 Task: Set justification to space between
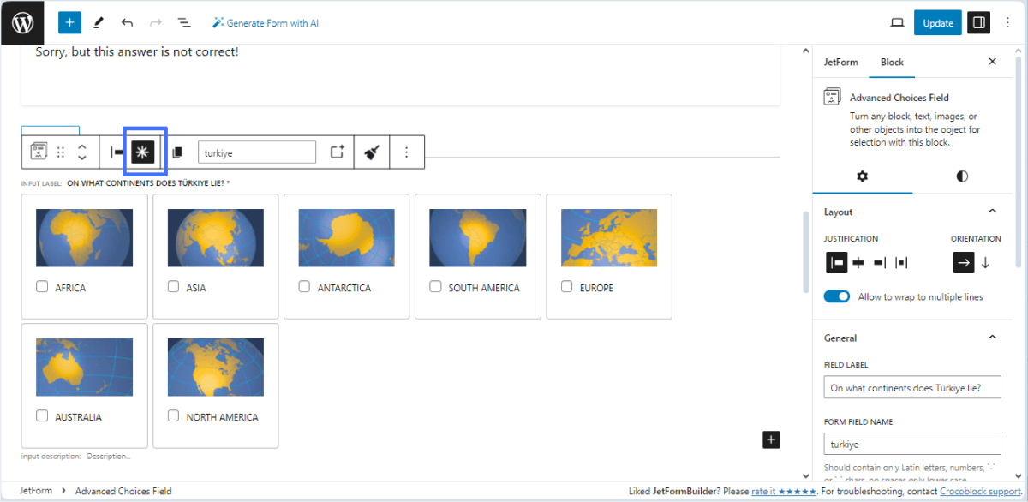pyautogui.click(x=901, y=263)
